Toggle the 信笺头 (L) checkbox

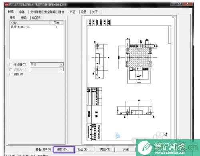point(11,69)
